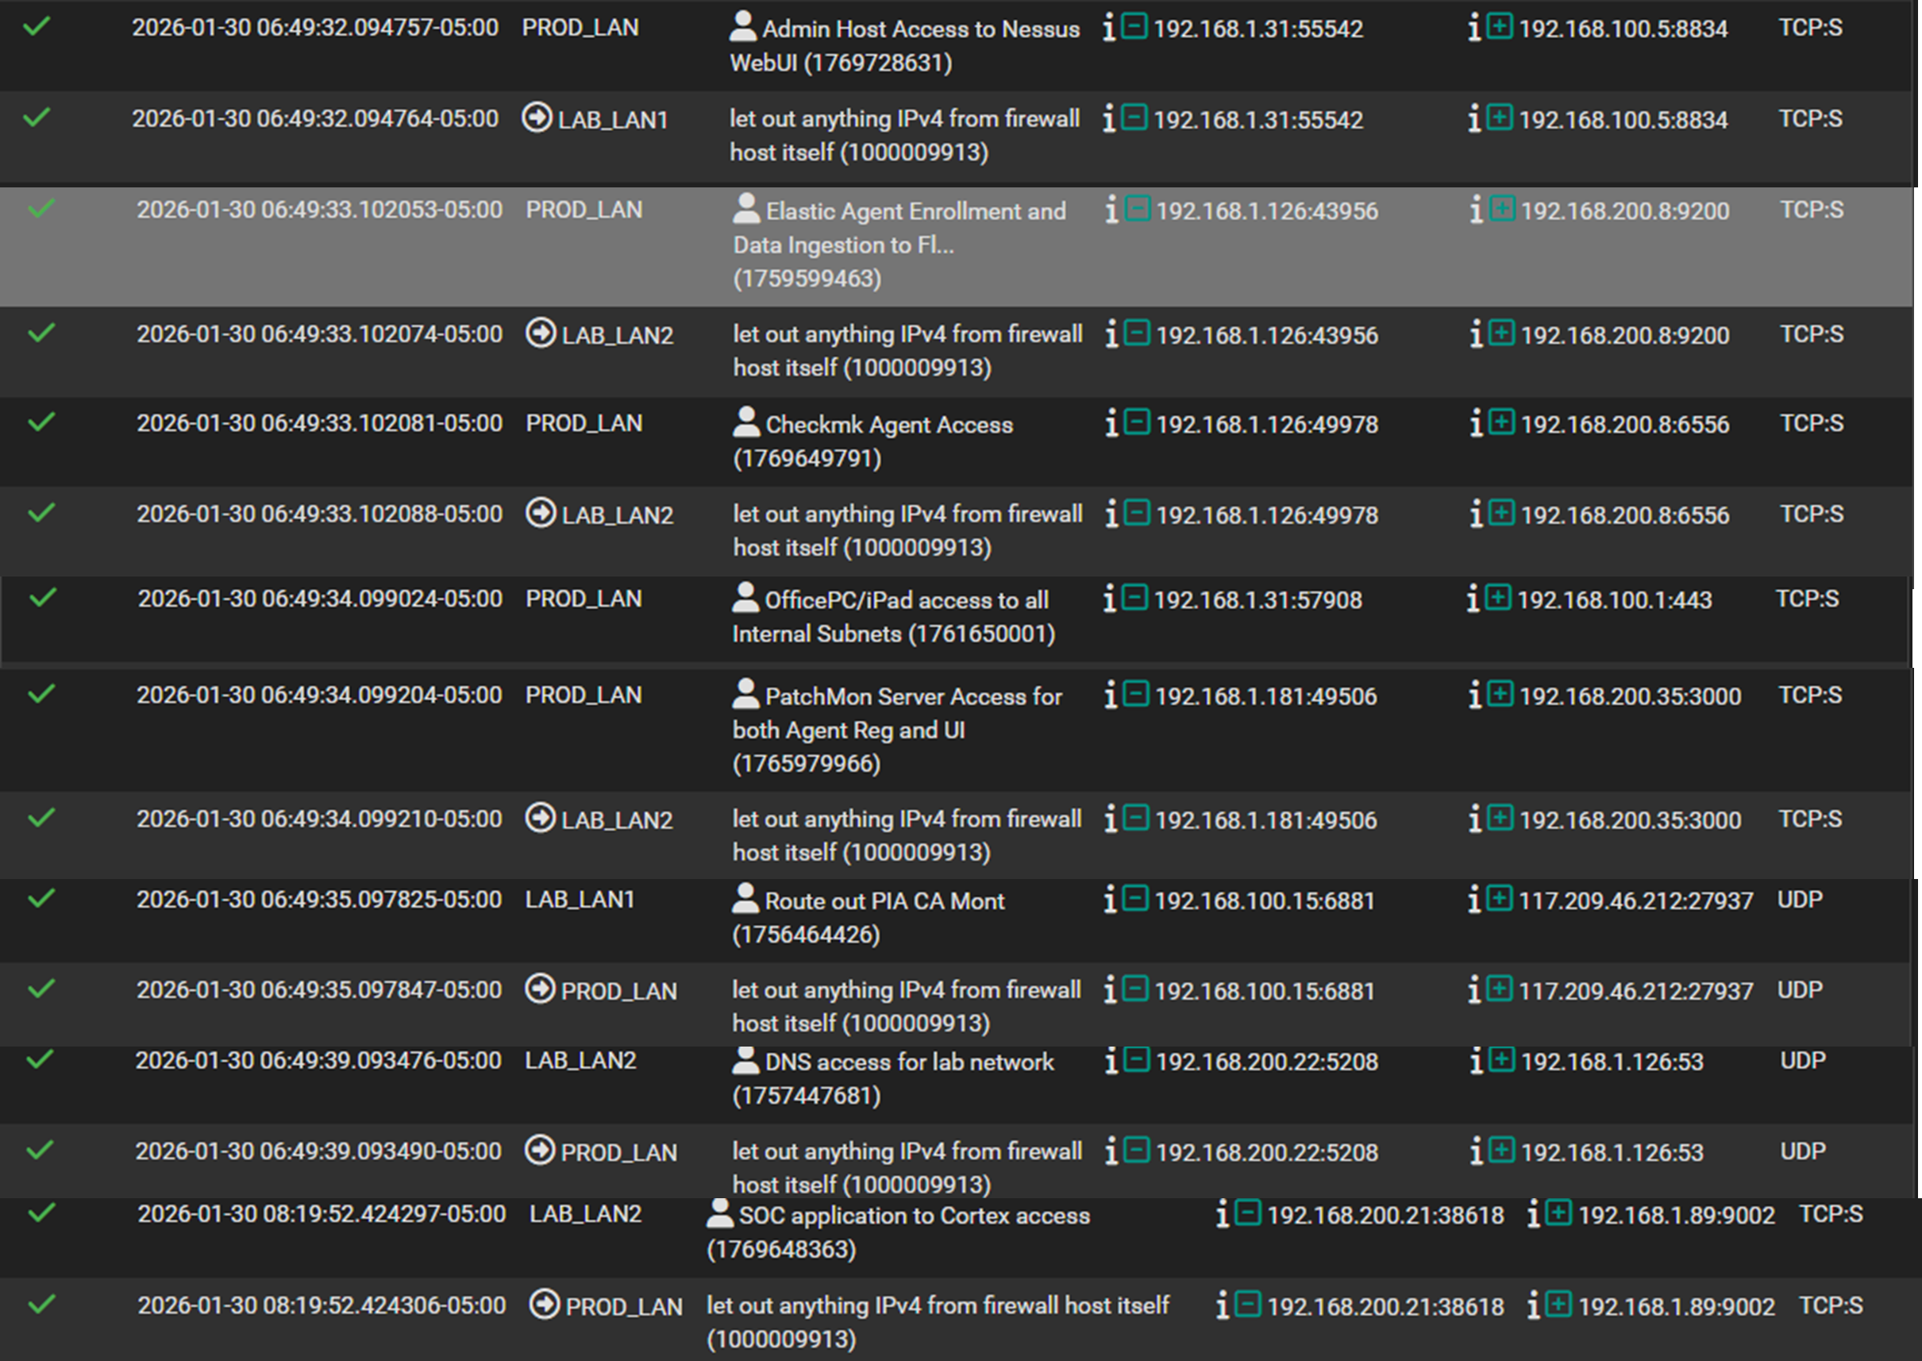This screenshot has height=1361, width=1922.
Task: Click the user icon beside Route out PIA CA Mont
Action: click(746, 899)
